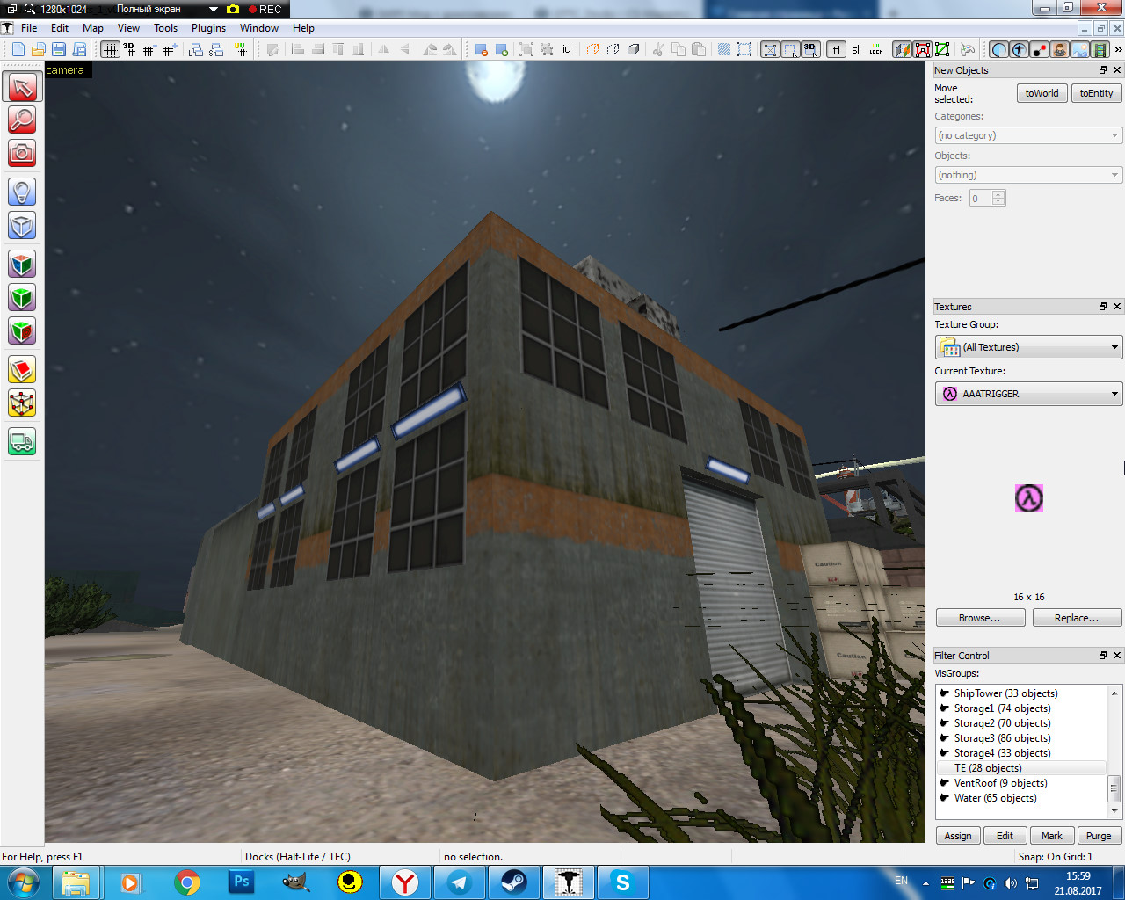1125x900 pixels.
Task: Float the Filter Control panel
Action: [x=1103, y=656]
